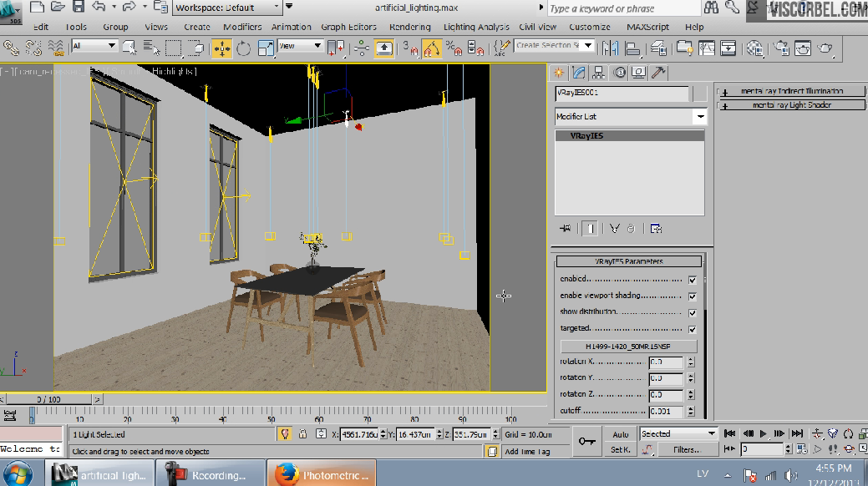Click the Select and Link tool
The width and height of the screenshot is (868, 486).
11,48
